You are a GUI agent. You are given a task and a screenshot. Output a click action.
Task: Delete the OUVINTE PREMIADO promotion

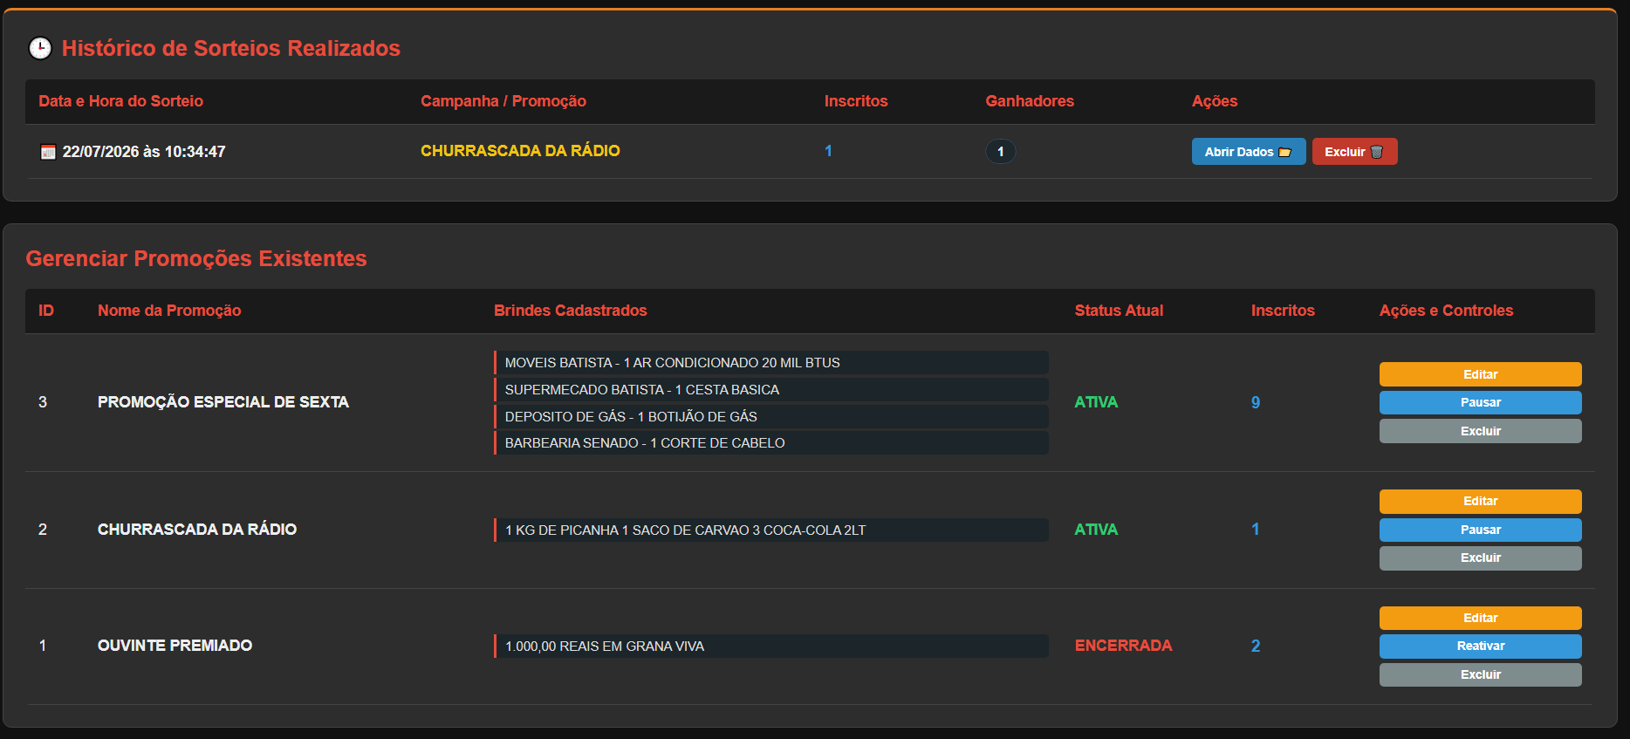[1480, 674]
